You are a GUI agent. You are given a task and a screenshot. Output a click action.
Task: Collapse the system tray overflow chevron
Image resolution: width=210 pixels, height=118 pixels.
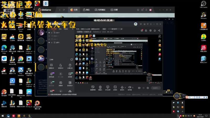point(178,116)
